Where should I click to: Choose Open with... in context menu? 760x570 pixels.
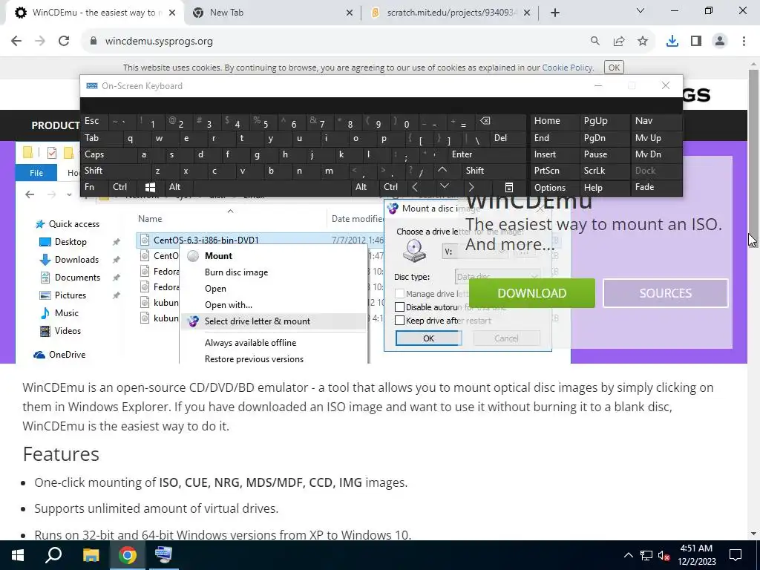pos(273,305)
